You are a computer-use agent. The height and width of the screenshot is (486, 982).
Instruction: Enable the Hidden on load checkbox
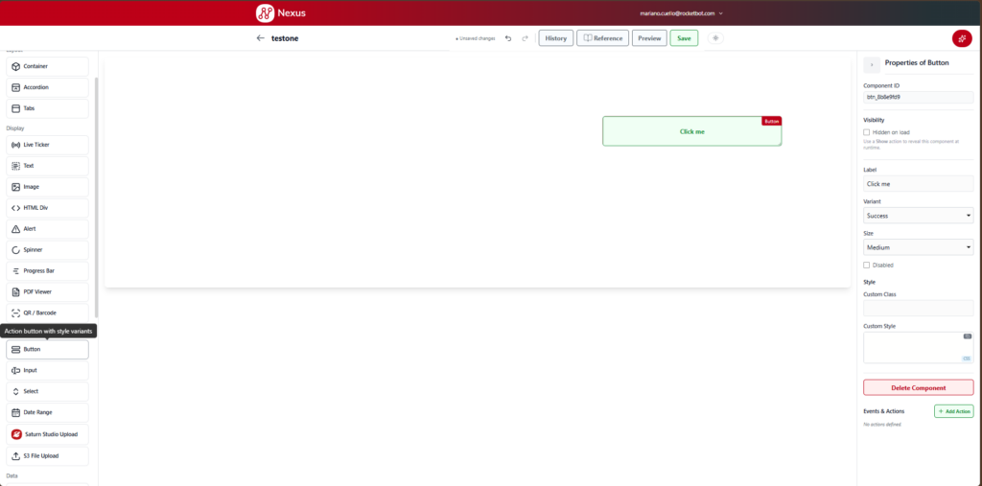coord(867,132)
